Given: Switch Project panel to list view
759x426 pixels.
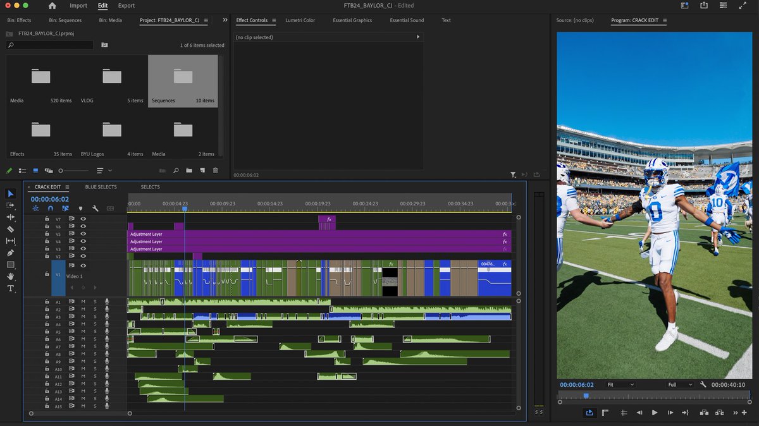Looking at the screenshot, I should pos(22,170).
